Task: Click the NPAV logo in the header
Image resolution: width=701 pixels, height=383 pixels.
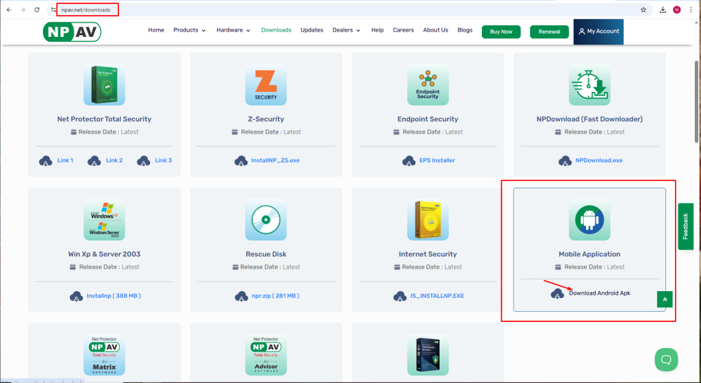Action: click(71, 32)
